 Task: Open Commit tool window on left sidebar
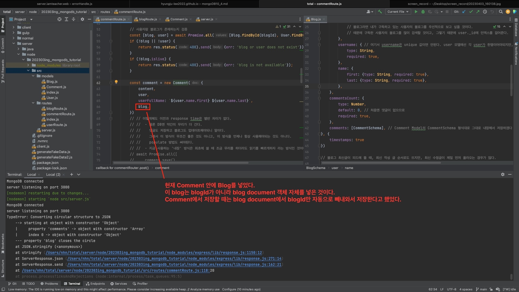click(3, 45)
